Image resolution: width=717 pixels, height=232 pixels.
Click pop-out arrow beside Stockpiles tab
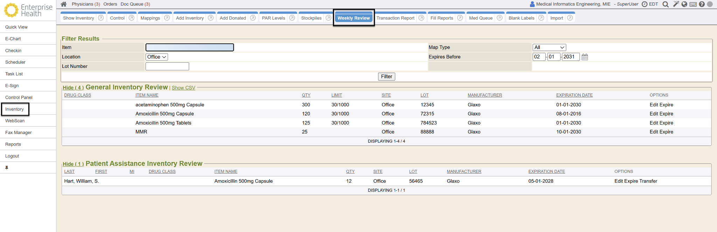pyautogui.click(x=328, y=18)
